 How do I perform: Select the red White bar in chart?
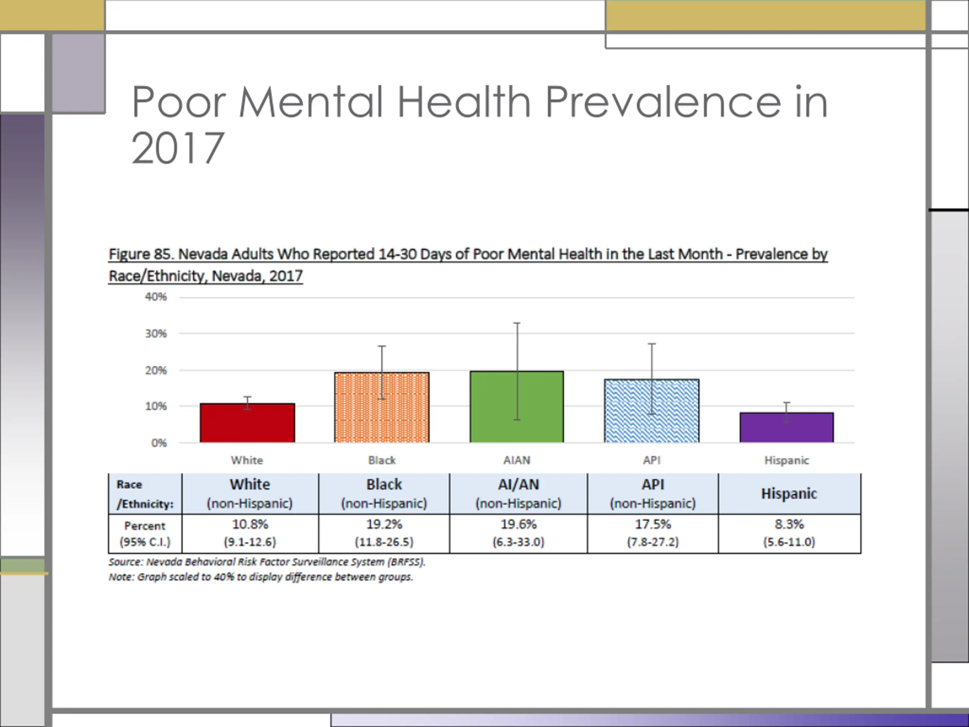[248, 423]
